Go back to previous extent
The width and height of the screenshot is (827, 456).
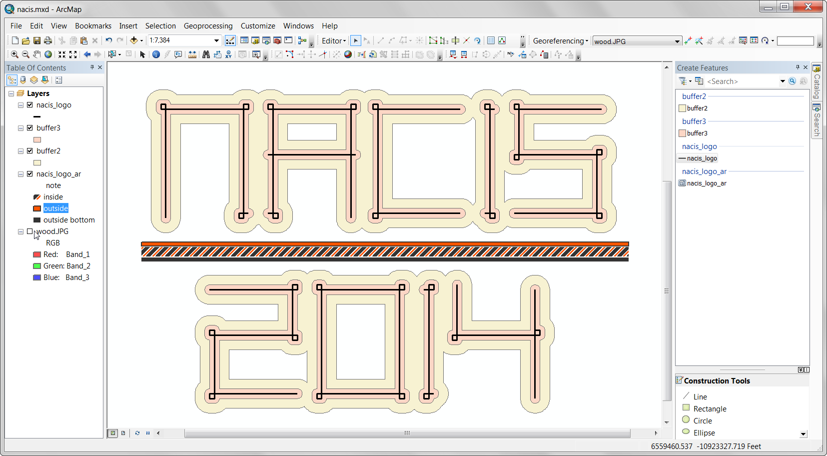pyautogui.click(x=87, y=54)
